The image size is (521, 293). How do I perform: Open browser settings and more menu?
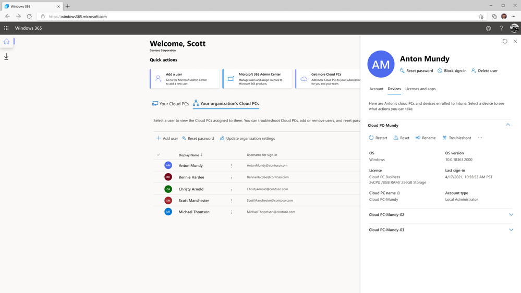[513, 16]
